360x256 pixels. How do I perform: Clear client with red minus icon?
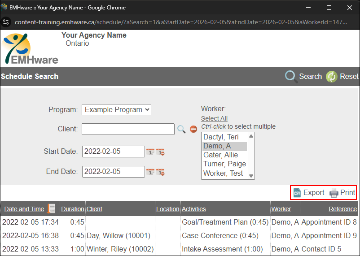(193, 129)
